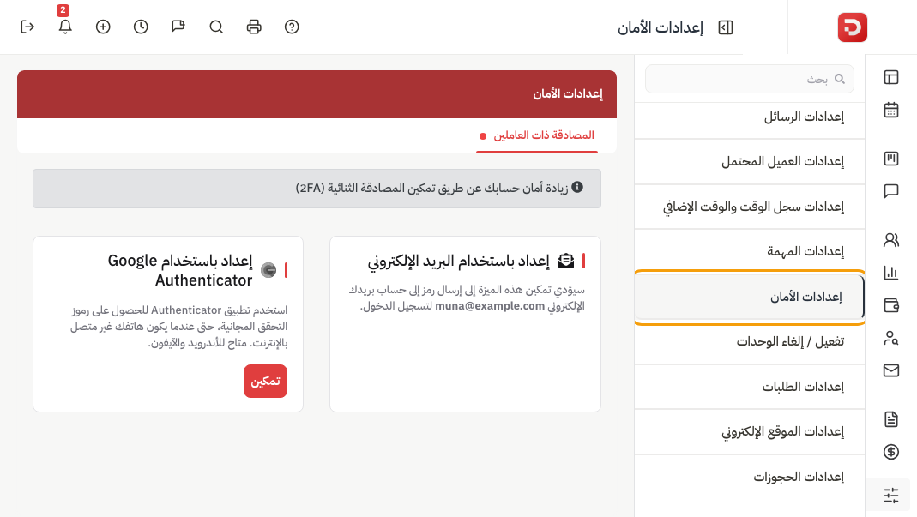Open the document icon in right rail

[x=891, y=418]
